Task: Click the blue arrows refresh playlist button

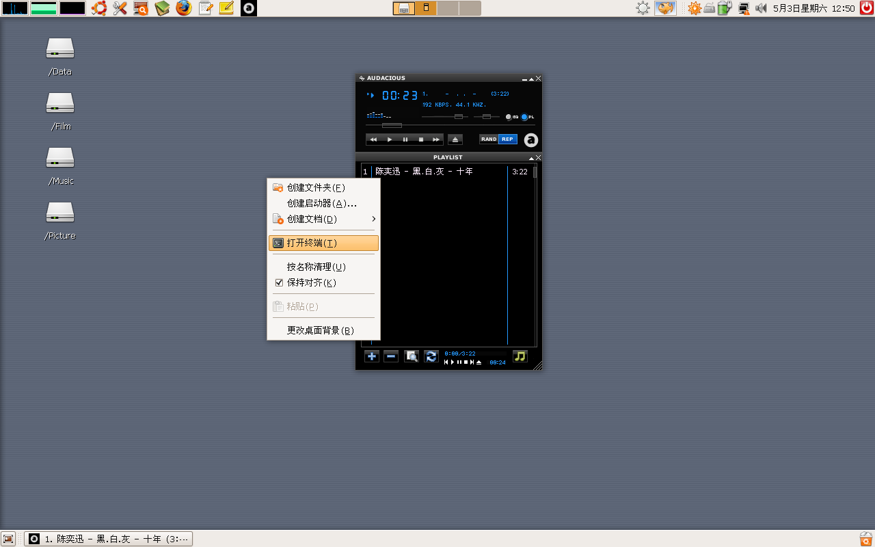Action: [x=431, y=356]
